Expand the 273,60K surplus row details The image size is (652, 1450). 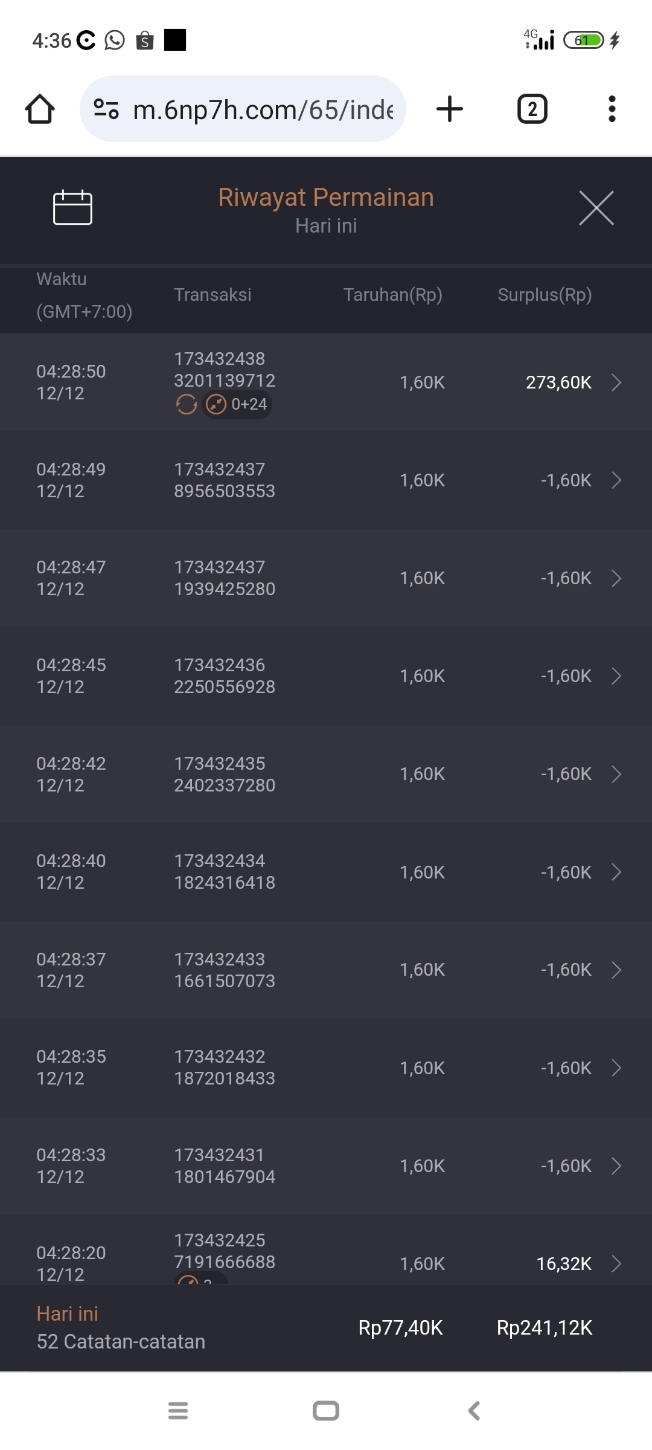pyautogui.click(x=616, y=382)
